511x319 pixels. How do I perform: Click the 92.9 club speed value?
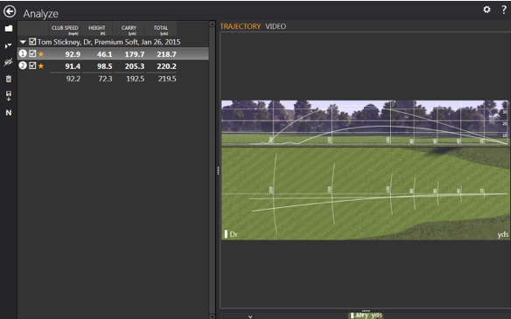[73, 54]
